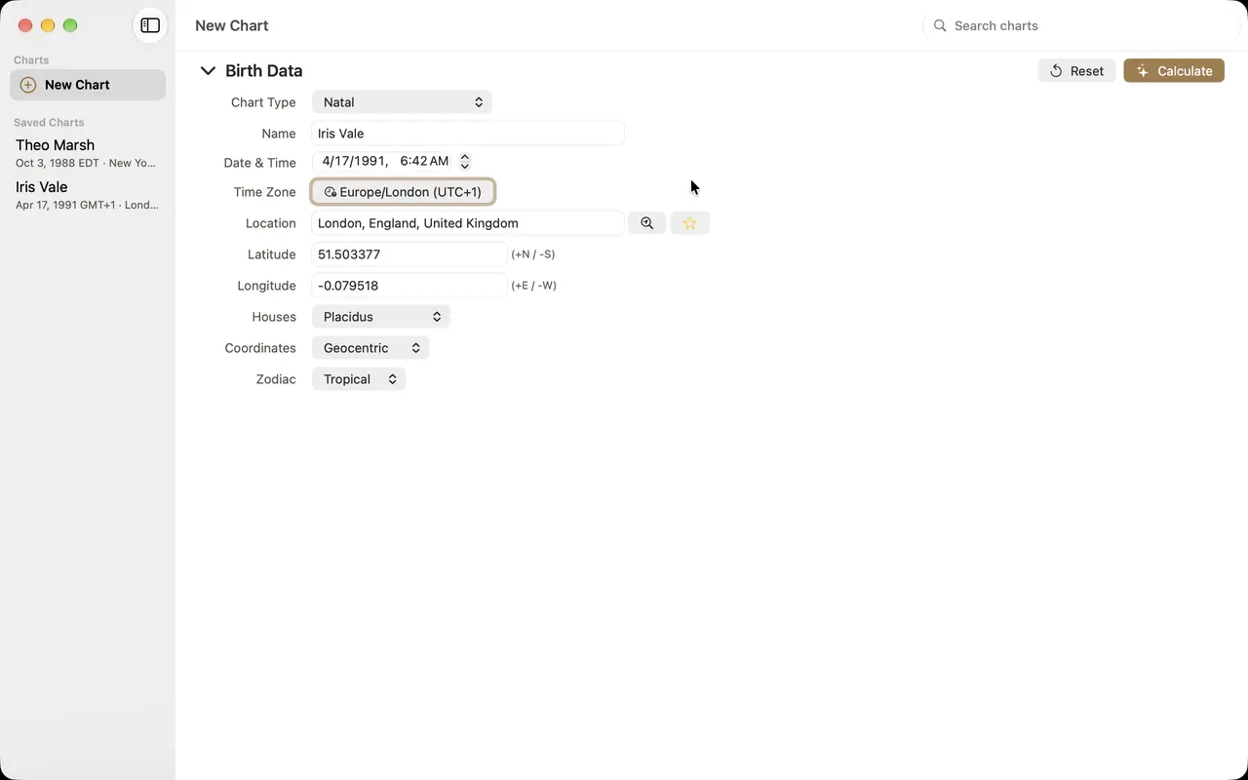Click the Date & Time stepper arrows
The height and width of the screenshot is (780, 1248).
465,161
